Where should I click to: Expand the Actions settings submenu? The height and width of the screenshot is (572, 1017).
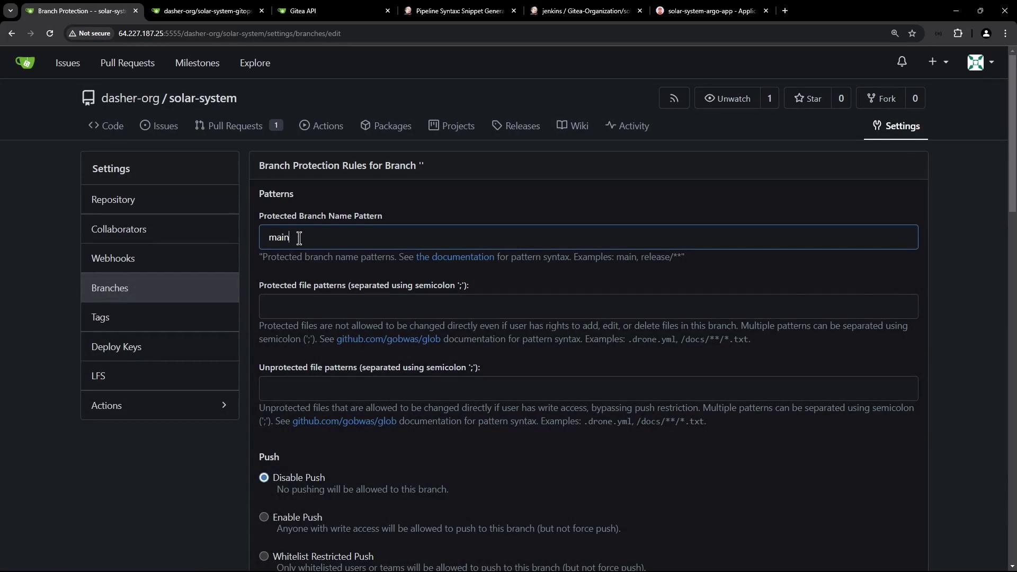point(159,405)
